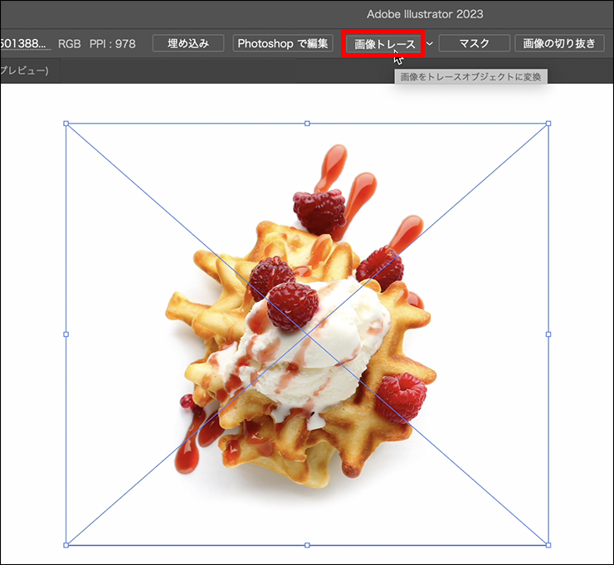614x565 pixels.
Task: Click the right-middle bounding box handle
Action: (548, 334)
